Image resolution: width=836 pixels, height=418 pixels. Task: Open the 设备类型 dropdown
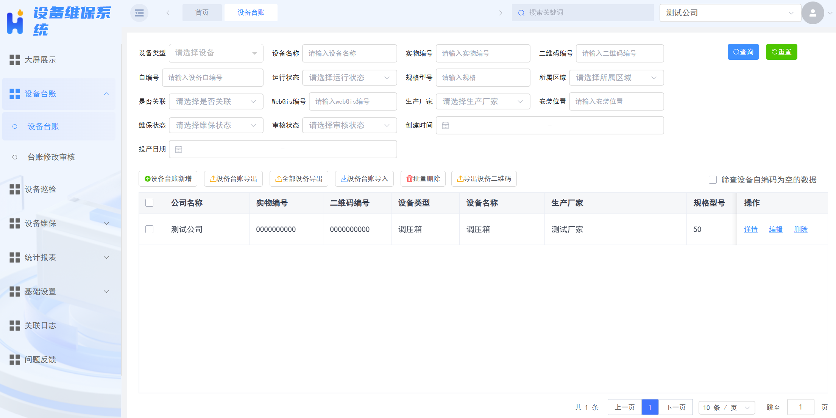click(x=216, y=53)
